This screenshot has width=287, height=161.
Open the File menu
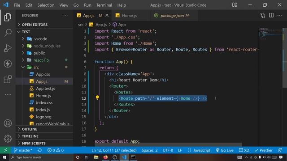tap(17, 5)
